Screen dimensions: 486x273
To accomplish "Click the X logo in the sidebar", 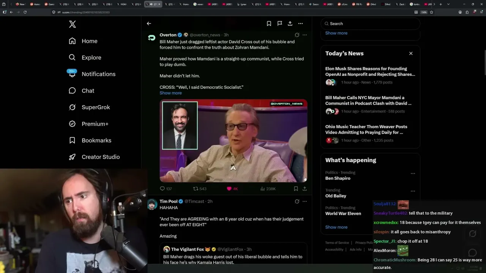I will click(x=73, y=24).
